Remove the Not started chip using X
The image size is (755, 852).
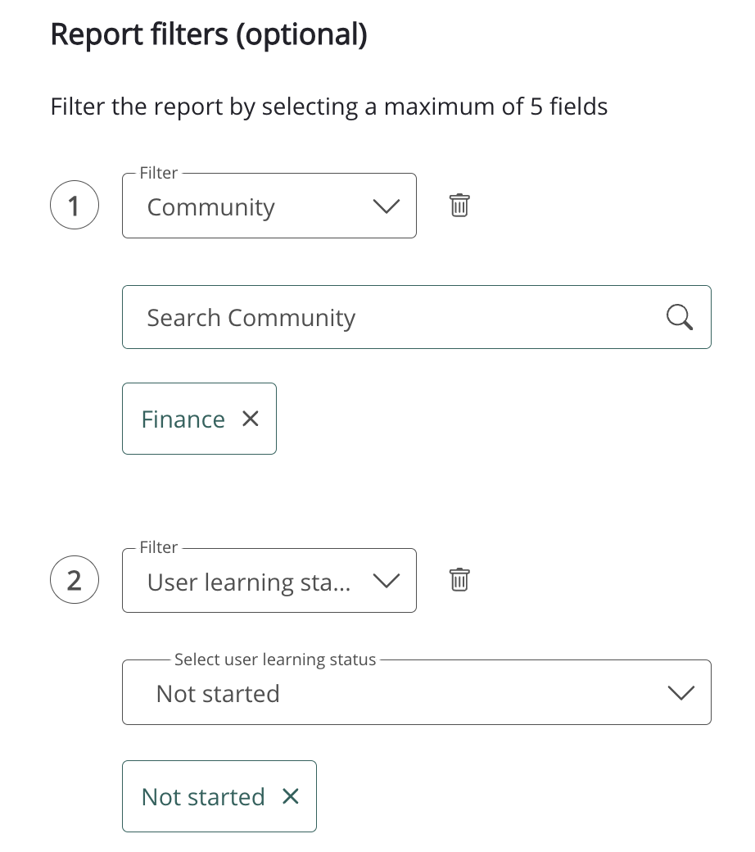tap(291, 796)
